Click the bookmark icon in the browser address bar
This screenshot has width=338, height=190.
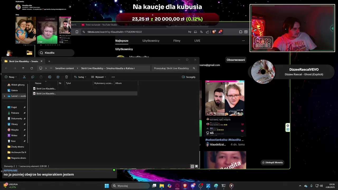pyautogui.click(x=77, y=32)
